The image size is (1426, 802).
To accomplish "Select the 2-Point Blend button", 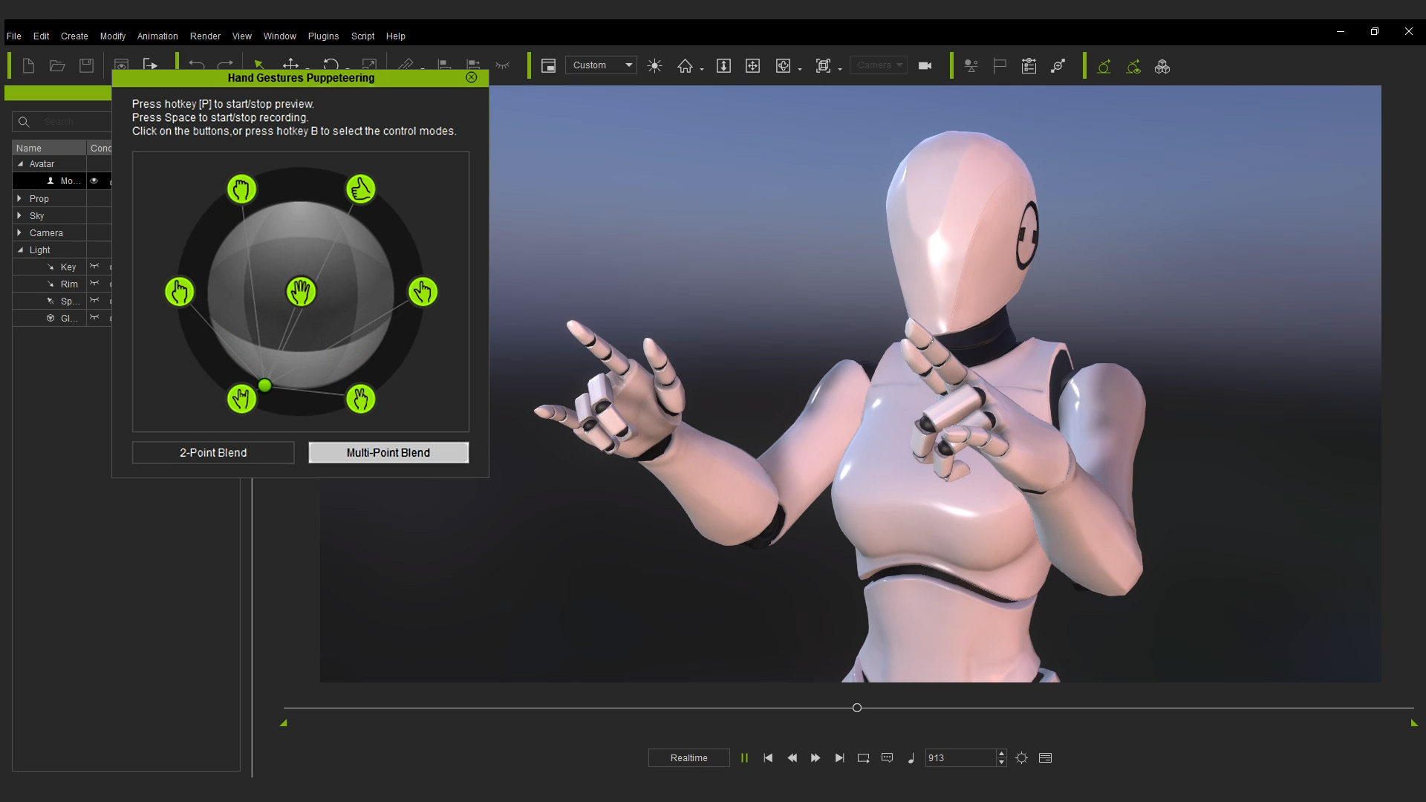I will coord(213,452).
